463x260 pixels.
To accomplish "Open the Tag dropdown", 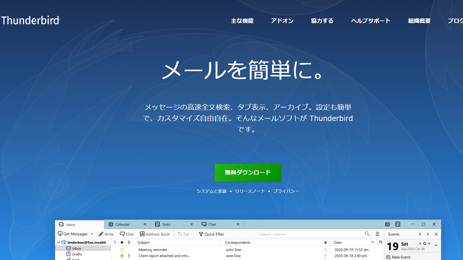I will (x=186, y=234).
